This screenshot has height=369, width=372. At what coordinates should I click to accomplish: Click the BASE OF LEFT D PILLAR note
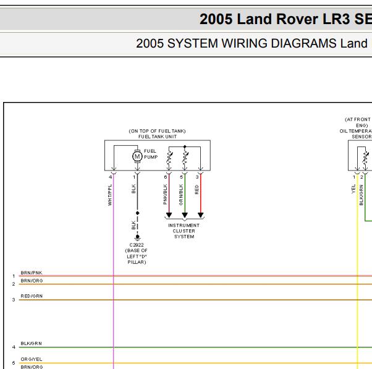click(137, 257)
